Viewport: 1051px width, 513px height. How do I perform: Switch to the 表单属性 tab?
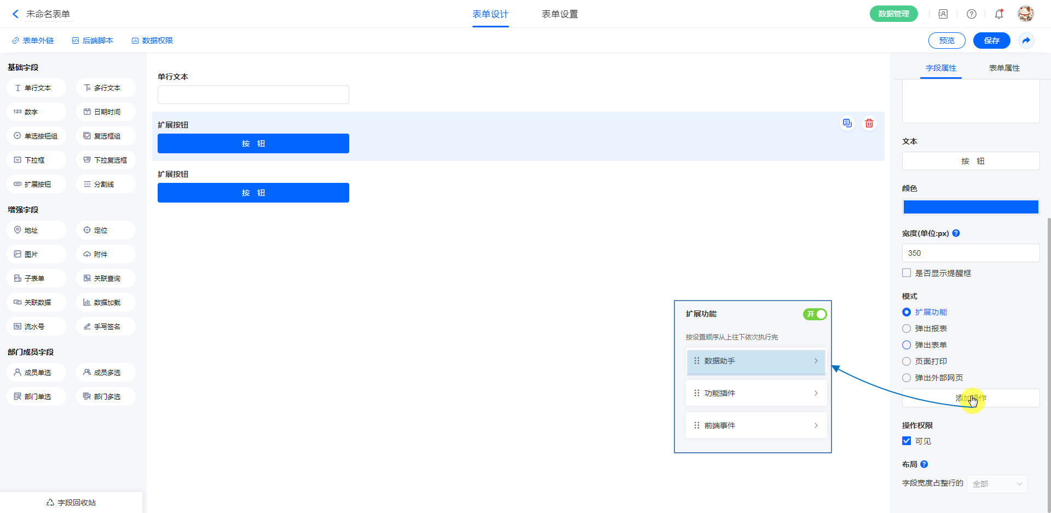(1004, 68)
